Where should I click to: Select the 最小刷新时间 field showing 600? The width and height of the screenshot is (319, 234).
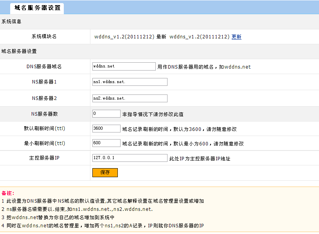[106, 143]
